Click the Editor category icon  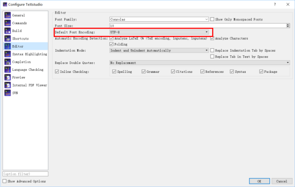[8, 46]
